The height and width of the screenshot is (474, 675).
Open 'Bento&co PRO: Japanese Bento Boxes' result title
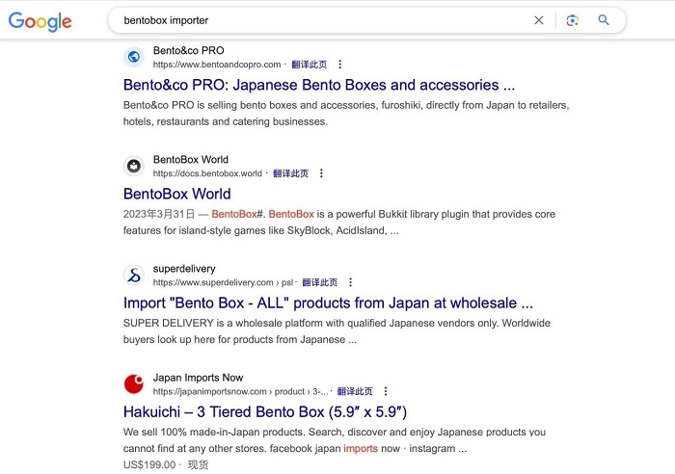pos(319,85)
